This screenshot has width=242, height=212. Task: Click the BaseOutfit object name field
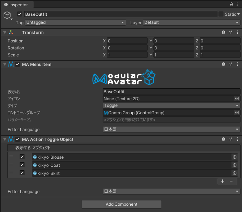[x=121, y=14]
